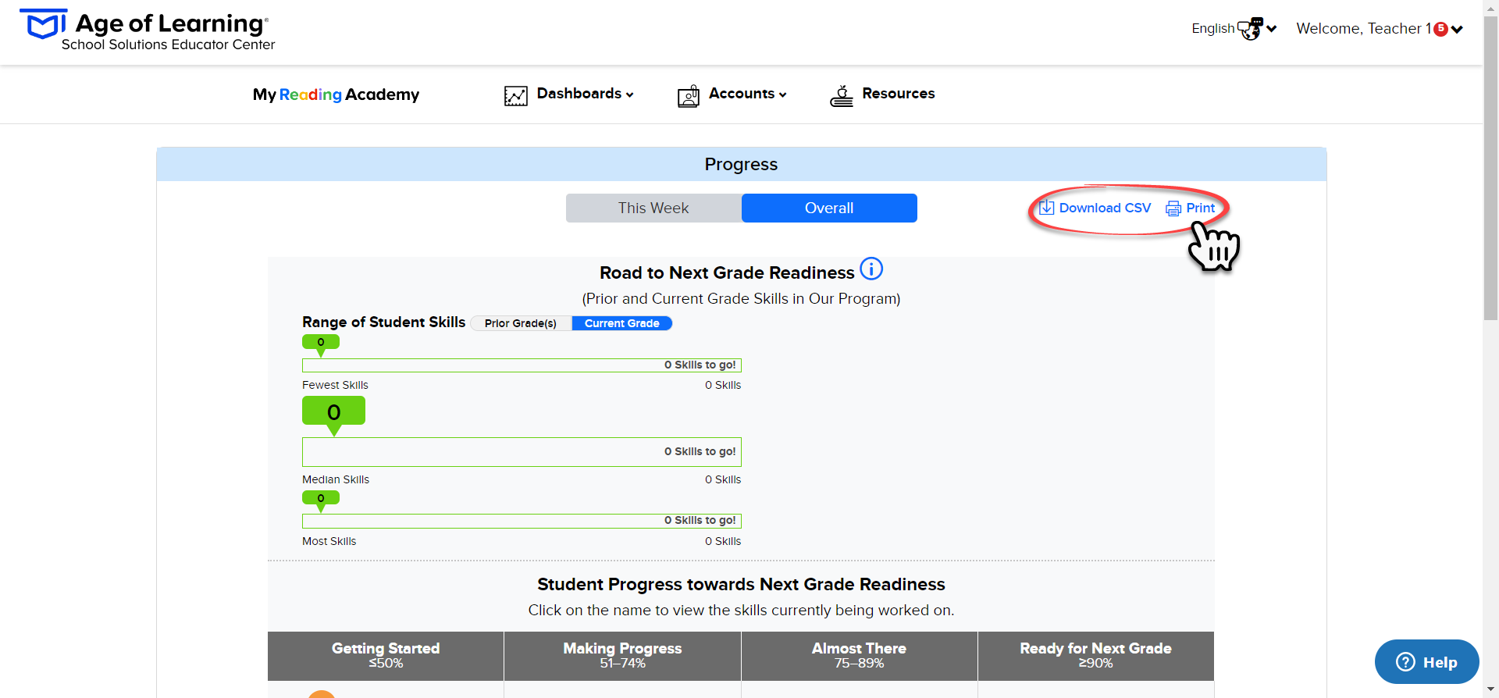Toggle to Prior Grade(s) skills

[x=521, y=323]
